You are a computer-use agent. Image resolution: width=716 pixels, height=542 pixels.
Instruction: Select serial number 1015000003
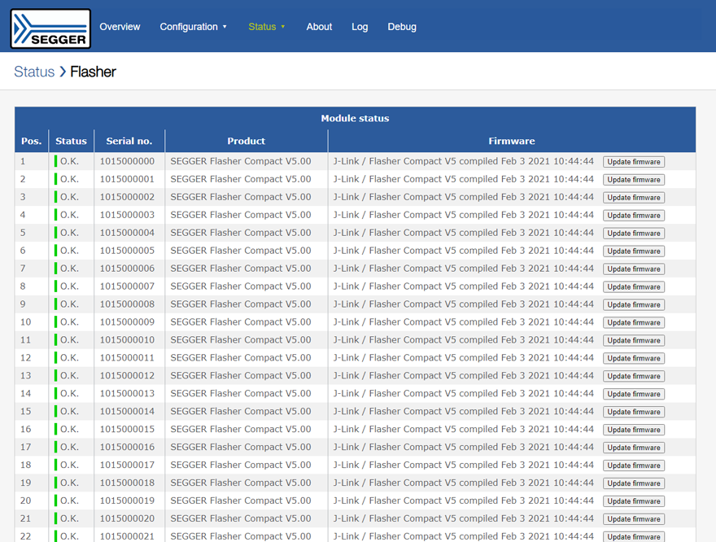pyautogui.click(x=127, y=215)
